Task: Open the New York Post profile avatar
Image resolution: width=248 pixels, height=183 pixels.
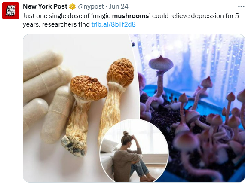Action: pyautogui.click(x=11, y=11)
